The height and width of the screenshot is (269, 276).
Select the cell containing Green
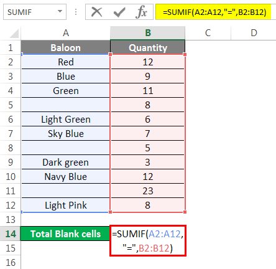pyautogui.click(x=65, y=90)
